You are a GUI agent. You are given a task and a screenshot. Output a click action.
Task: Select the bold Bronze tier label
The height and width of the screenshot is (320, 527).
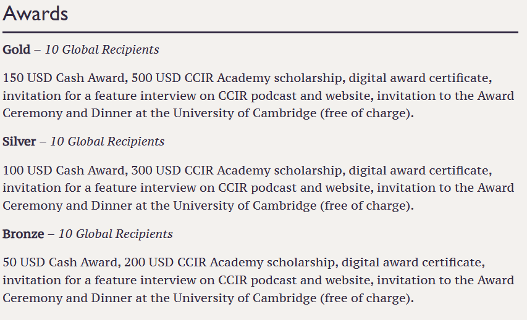click(23, 234)
